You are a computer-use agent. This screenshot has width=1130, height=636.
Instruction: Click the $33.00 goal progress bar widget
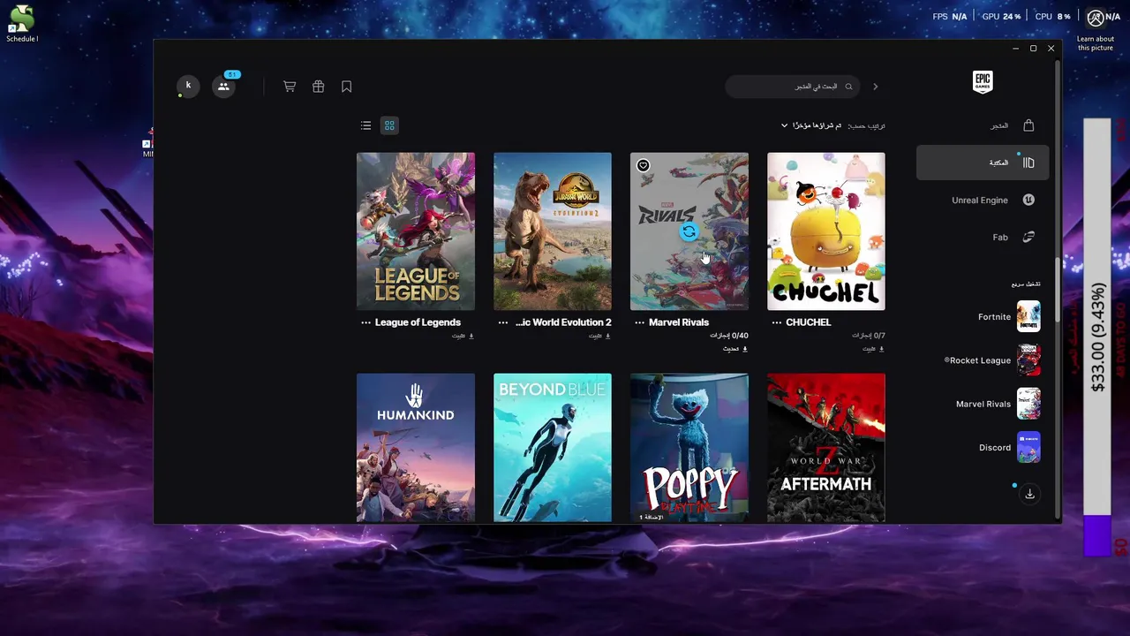coord(1097,337)
